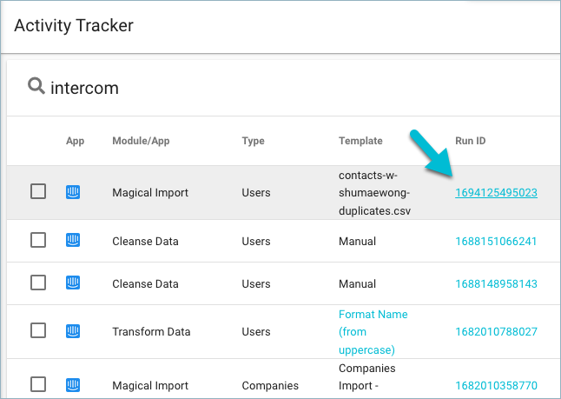Click Intercom icon in the contacts-w-shumaewong row
Screen dimensions: 561x399
click(73, 192)
